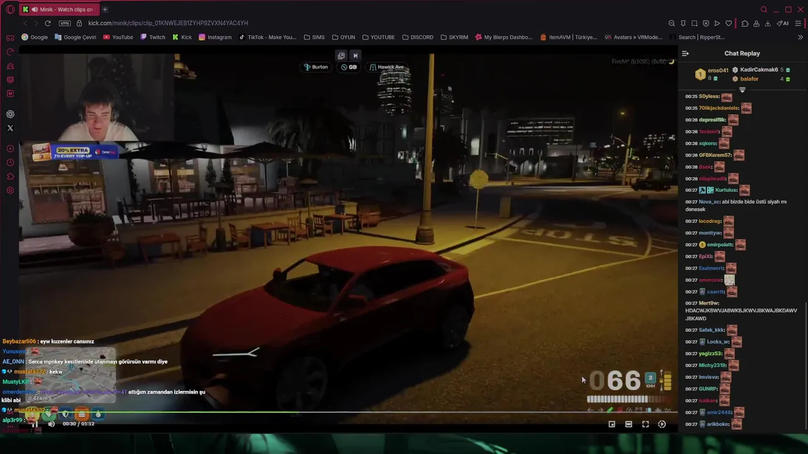Expand the DISCORD bookmarks folder
This screenshot has height=454, width=808.
[x=417, y=37]
